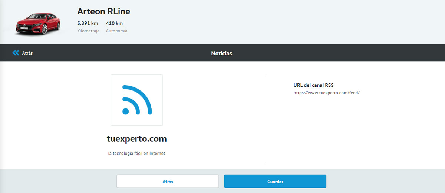
Task: Click the vertical divider between feed panels
Action: pyautogui.click(x=266, y=118)
